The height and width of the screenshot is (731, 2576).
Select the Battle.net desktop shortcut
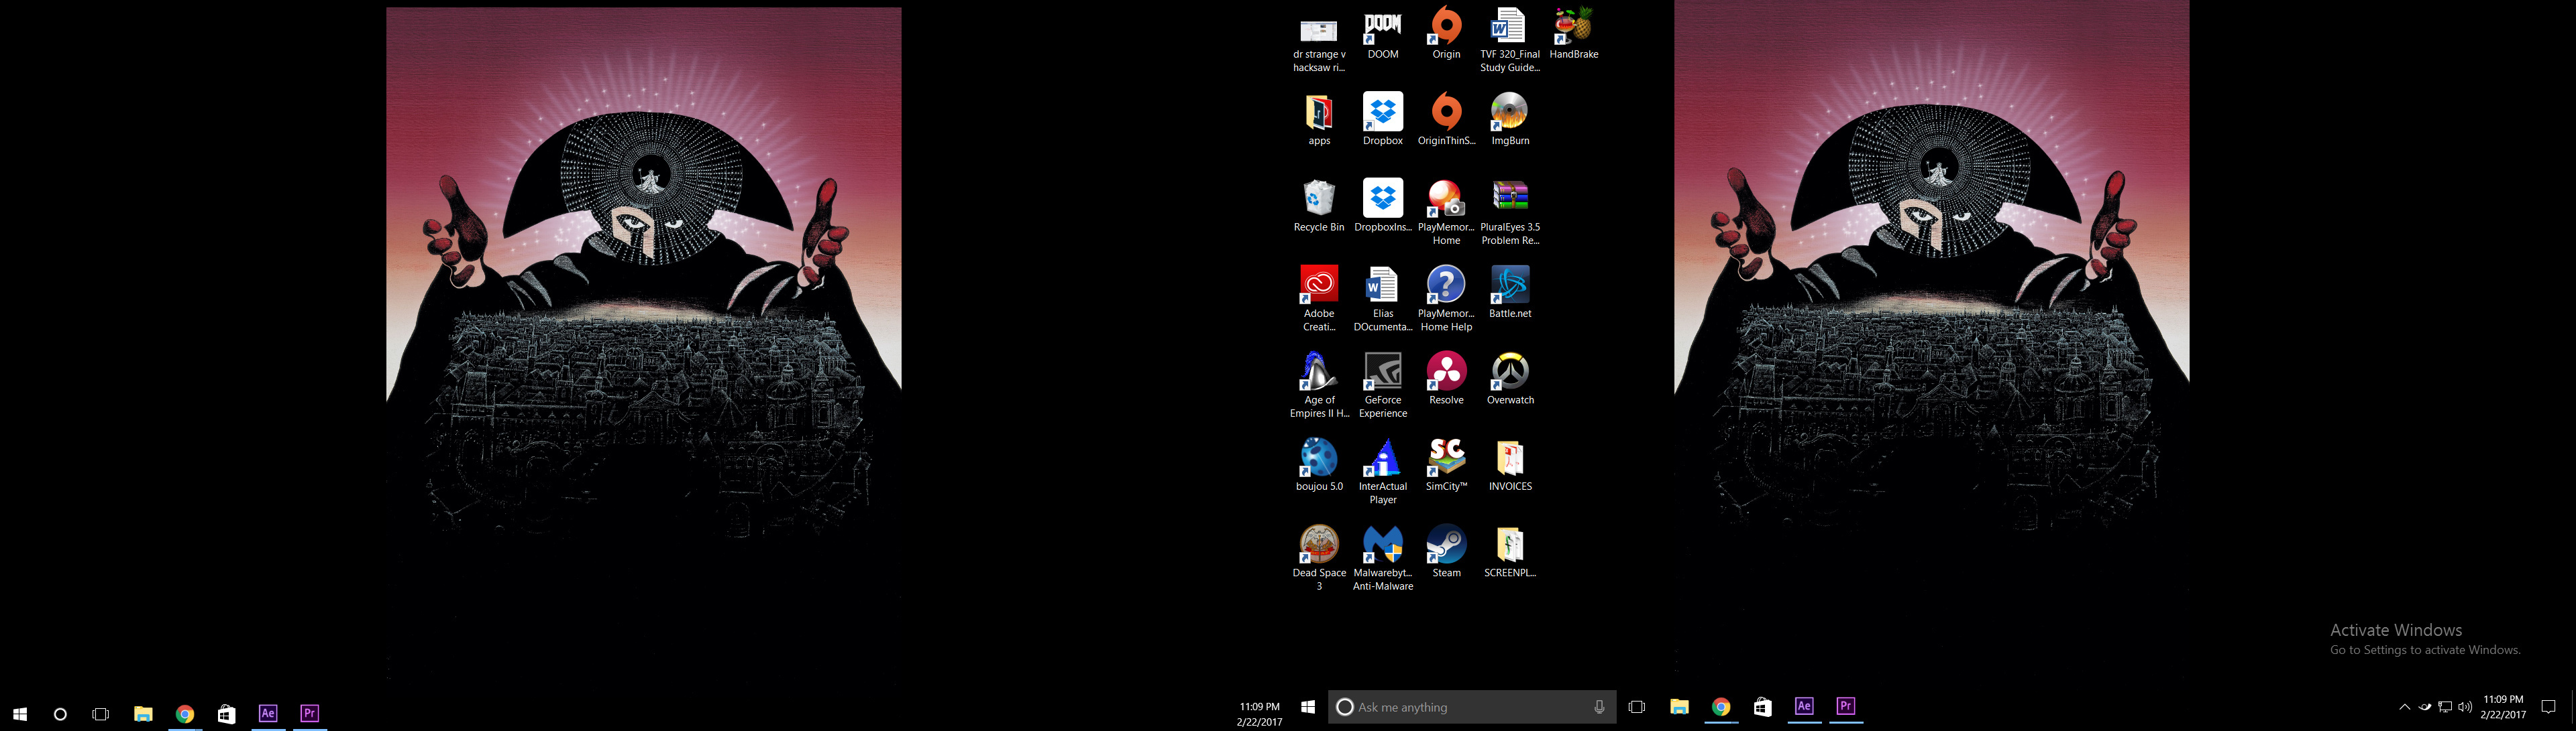pos(1510,293)
